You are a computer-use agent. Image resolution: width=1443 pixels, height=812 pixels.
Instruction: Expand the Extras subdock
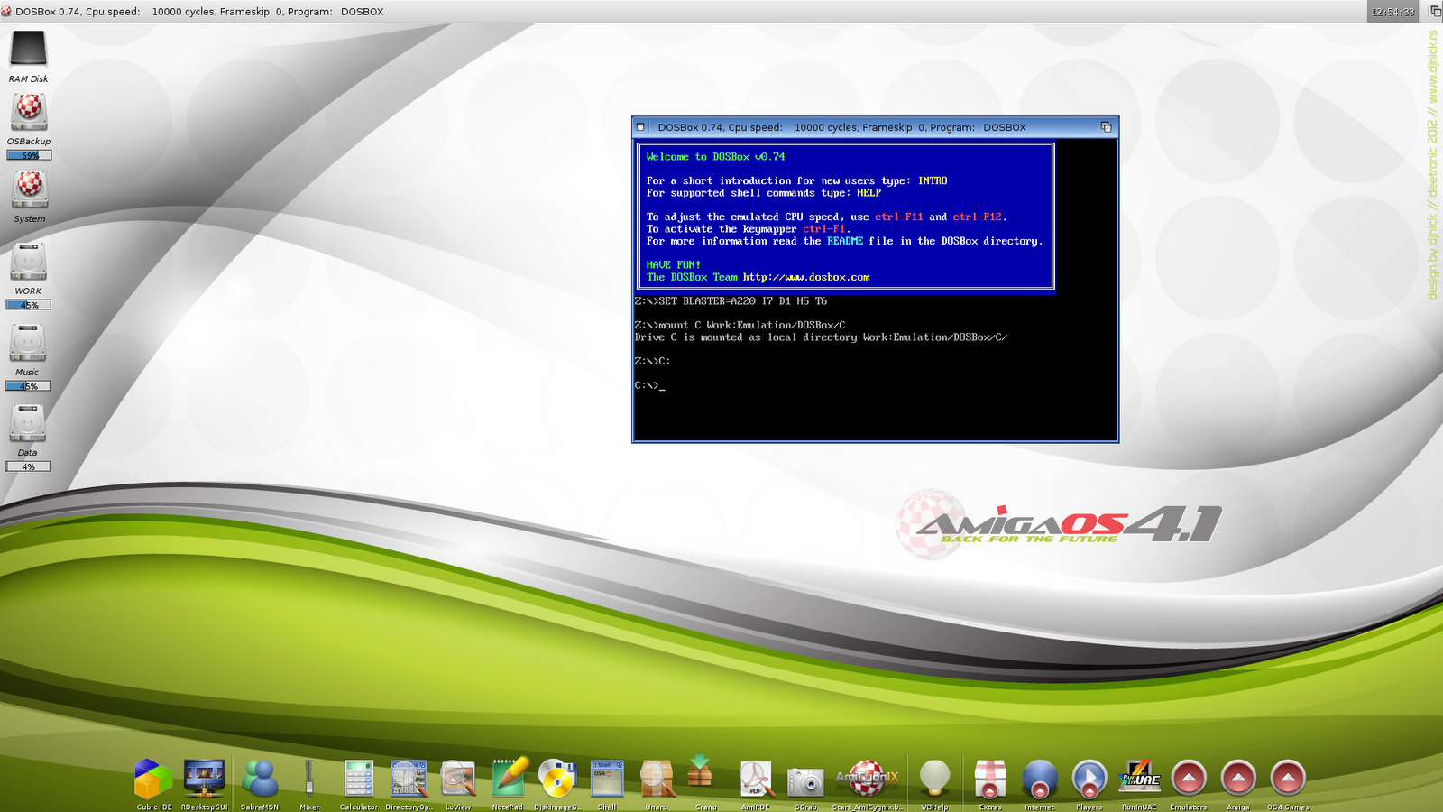click(990, 778)
